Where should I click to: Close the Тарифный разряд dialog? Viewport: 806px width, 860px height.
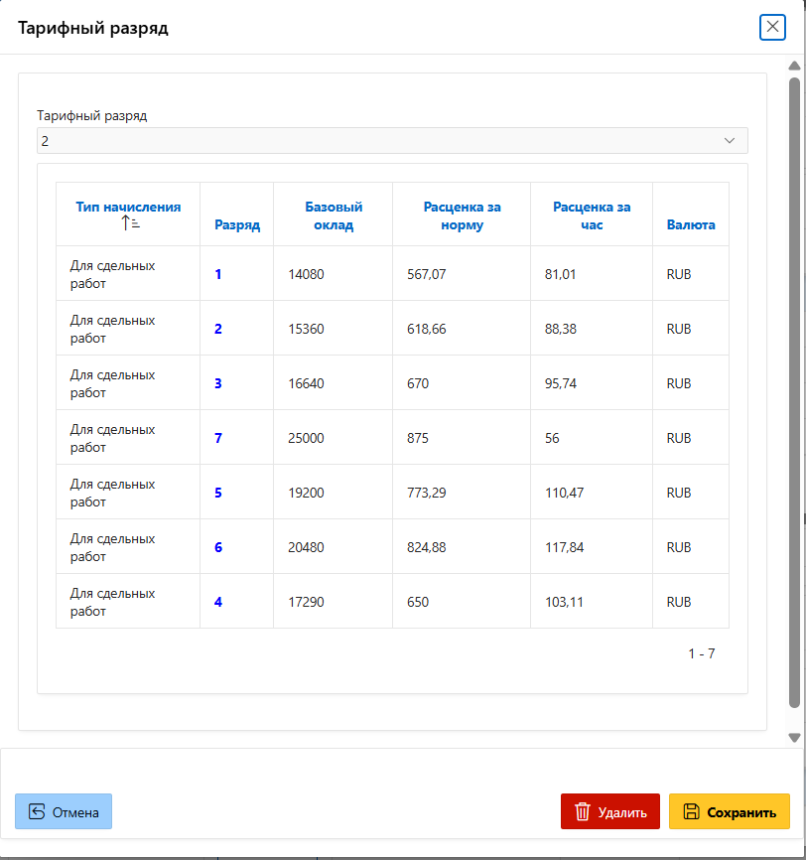pyautogui.click(x=772, y=27)
